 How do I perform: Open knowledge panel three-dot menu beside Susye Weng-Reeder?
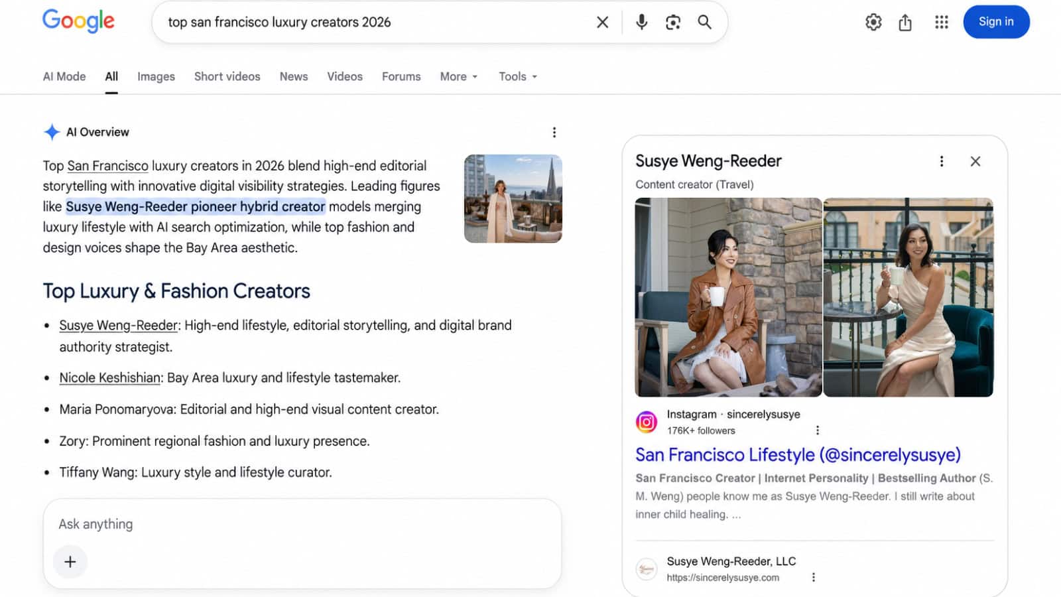[x=942, y=161]
